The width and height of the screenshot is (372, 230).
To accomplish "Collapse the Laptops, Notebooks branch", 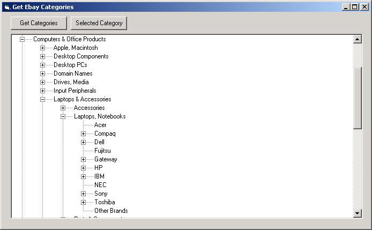I will click(63, 116).
